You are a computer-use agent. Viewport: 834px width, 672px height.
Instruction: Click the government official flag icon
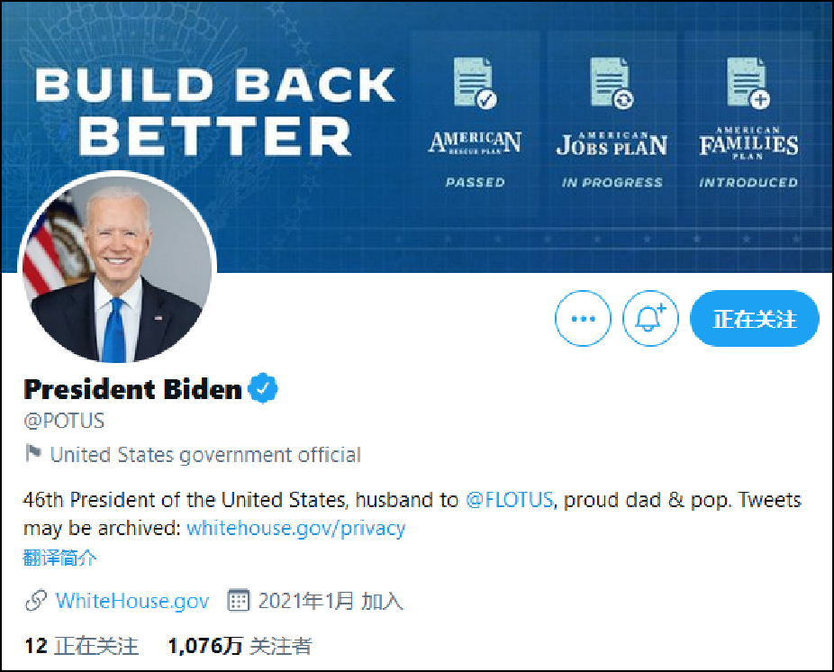pyautogui.click(x=33, y=454)
